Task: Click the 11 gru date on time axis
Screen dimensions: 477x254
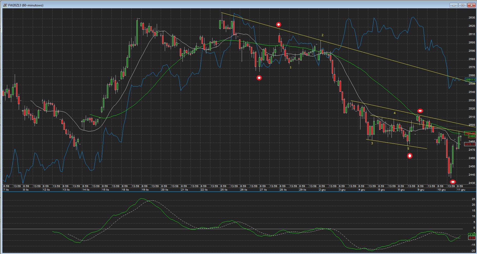Action: (461, 190)
